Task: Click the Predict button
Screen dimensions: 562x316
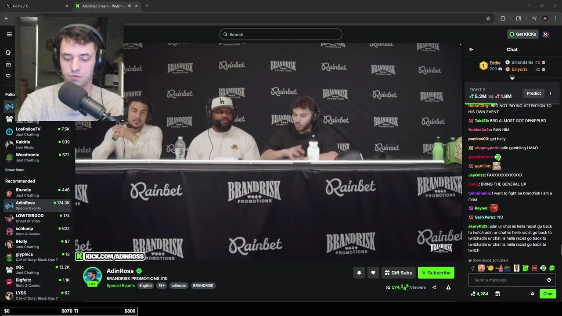Action: click(x=534, y=93)
